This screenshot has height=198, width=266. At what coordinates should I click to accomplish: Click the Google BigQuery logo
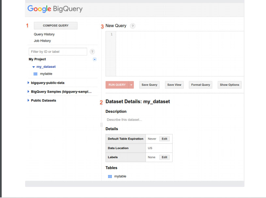coord(55,9)
